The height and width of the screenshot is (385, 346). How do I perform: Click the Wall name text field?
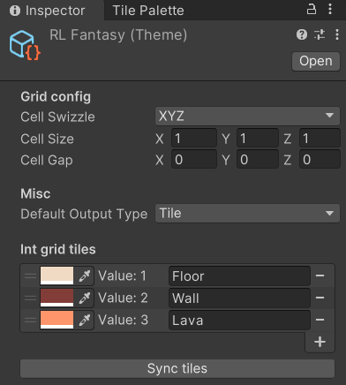239,298
